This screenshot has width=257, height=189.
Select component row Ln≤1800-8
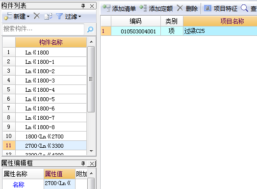coord(51,127)
